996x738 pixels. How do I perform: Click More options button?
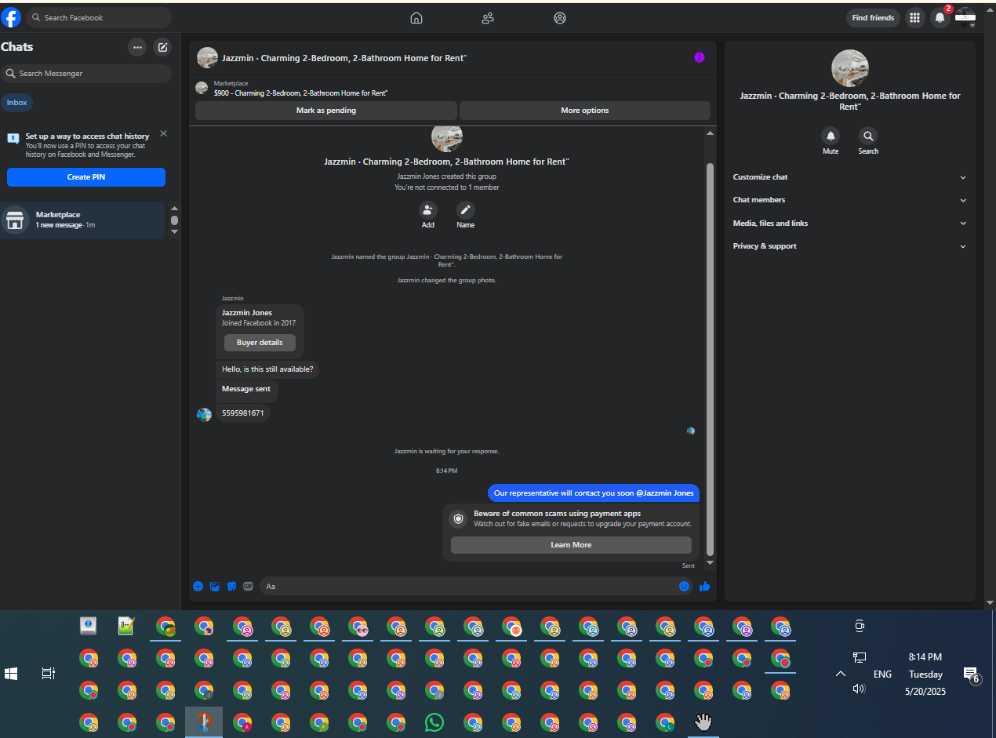coord(585,111)
